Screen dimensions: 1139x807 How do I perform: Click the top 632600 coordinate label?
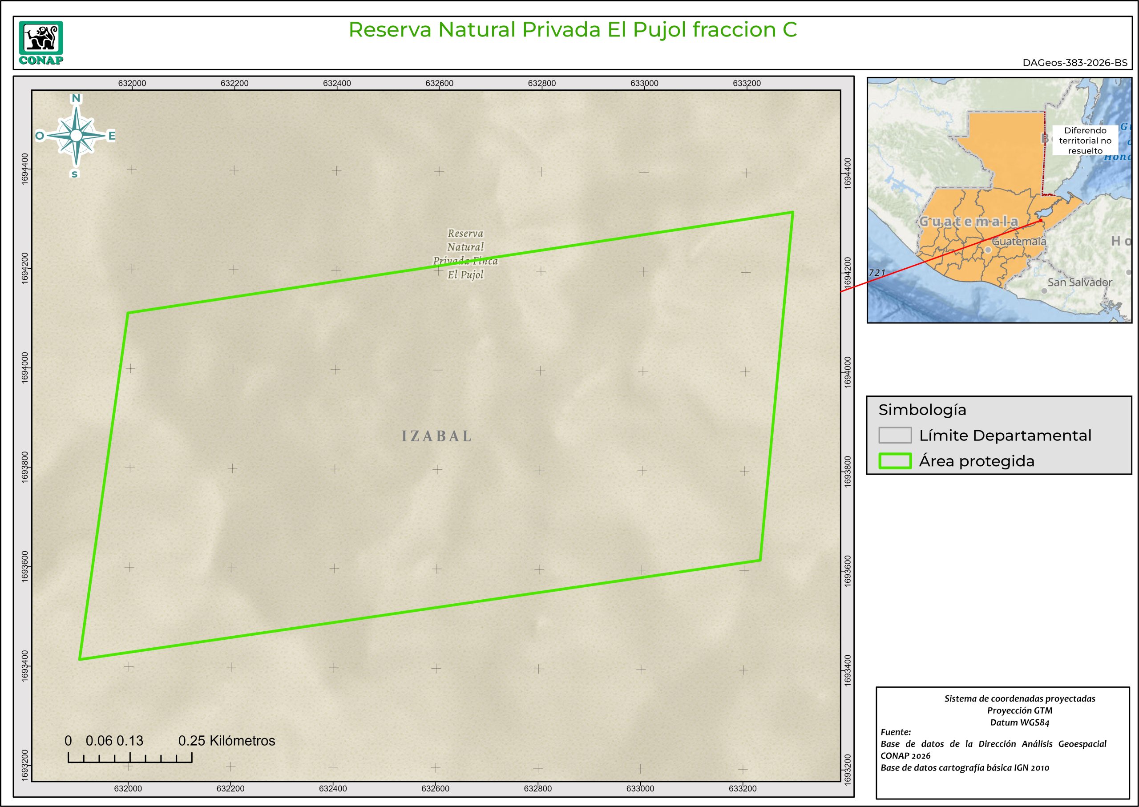tap(439, 84)
